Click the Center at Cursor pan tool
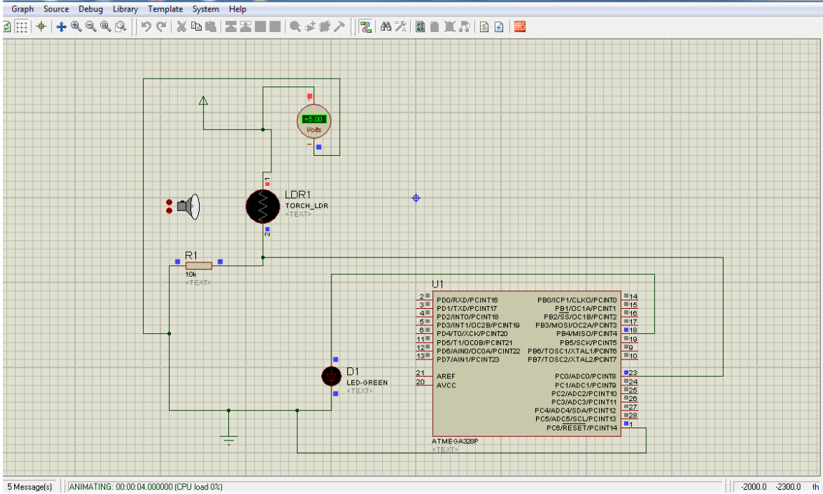 [x=62, y=26]
